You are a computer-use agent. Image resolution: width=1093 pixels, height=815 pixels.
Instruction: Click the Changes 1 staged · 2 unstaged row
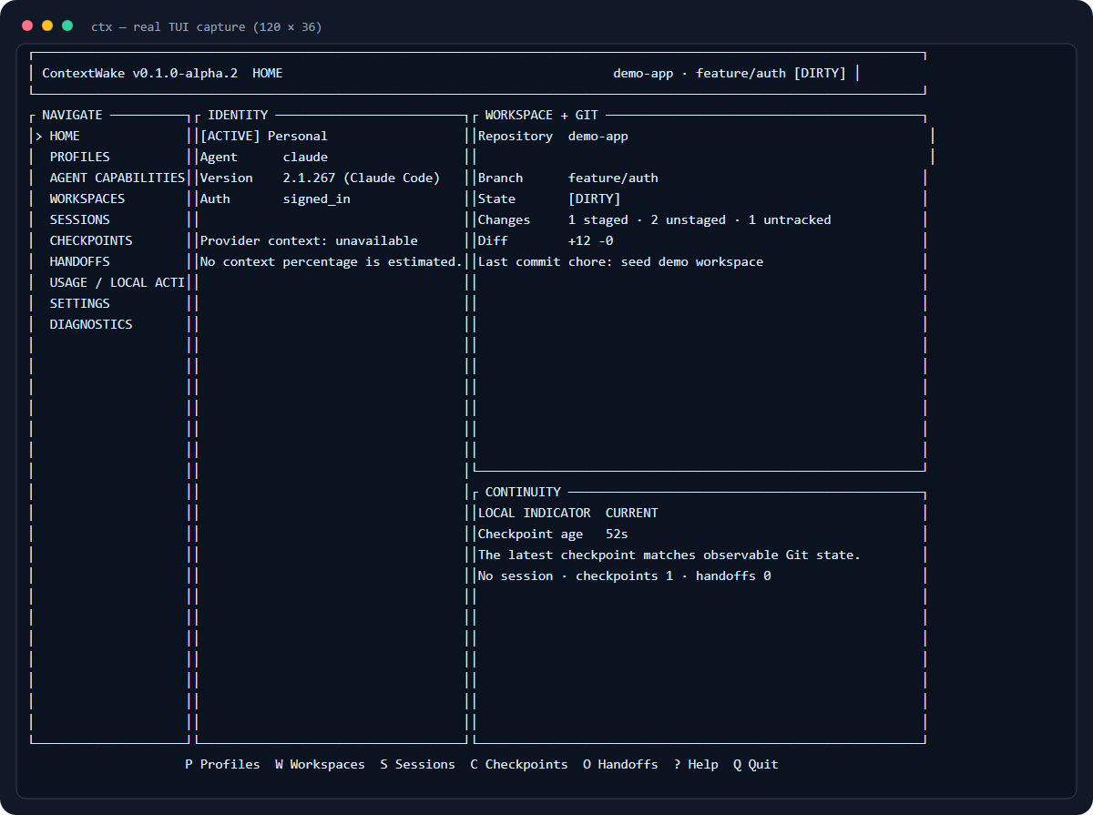654,219
